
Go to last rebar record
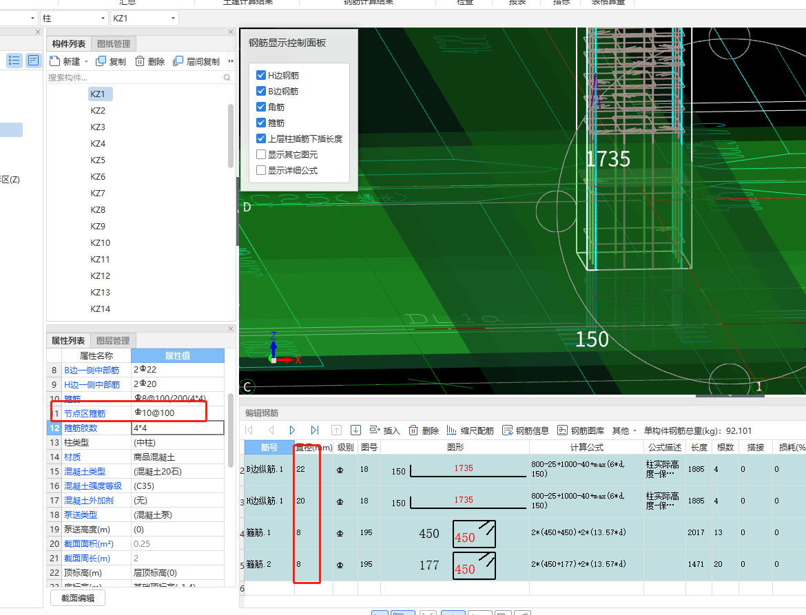coord(315,430)
